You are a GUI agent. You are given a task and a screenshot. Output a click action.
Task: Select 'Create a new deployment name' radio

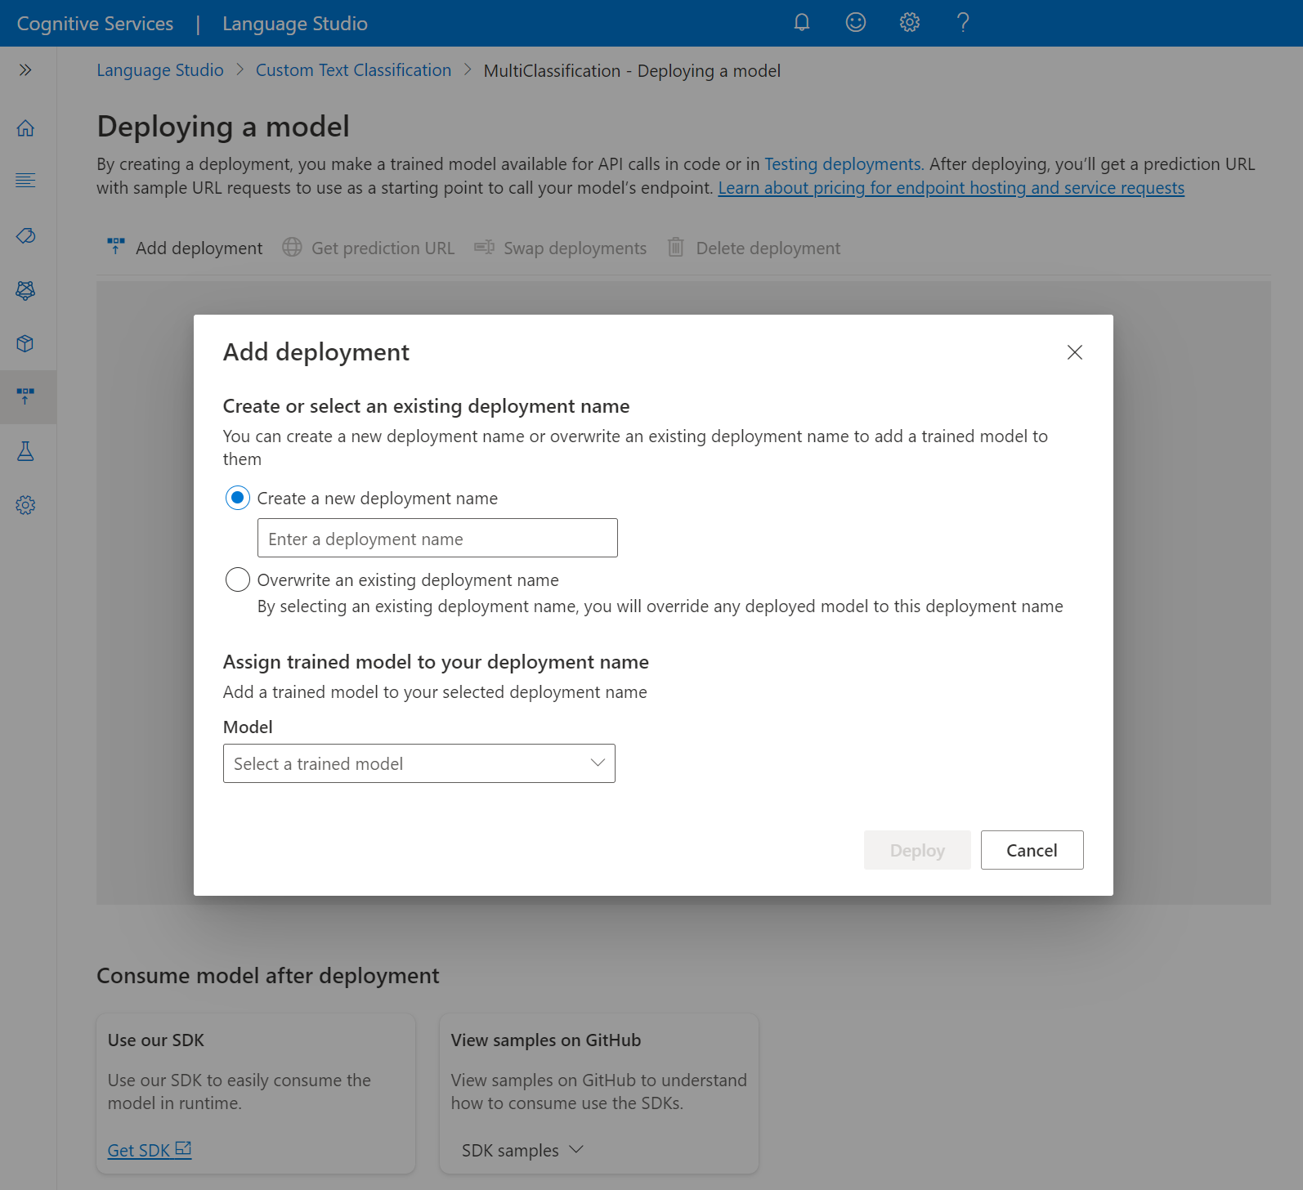pos(238,498)
